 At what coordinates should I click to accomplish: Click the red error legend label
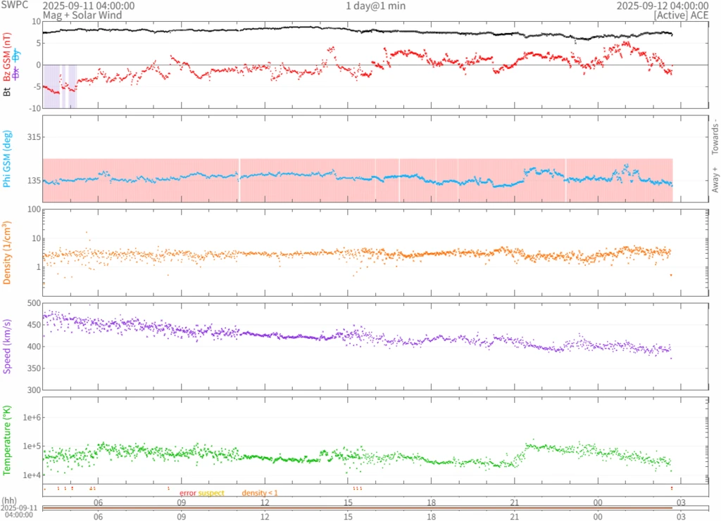(187, 493)
